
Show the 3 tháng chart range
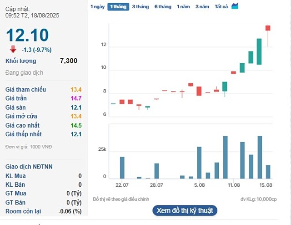click(140, 6)
